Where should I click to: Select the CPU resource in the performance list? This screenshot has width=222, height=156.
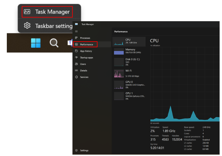[129, 42]
